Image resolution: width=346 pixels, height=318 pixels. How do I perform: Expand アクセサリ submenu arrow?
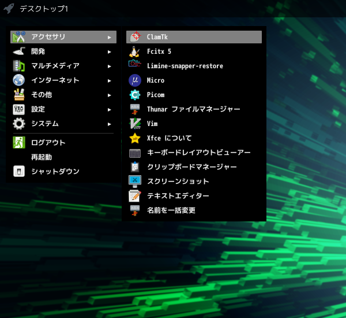click(109, 38)
